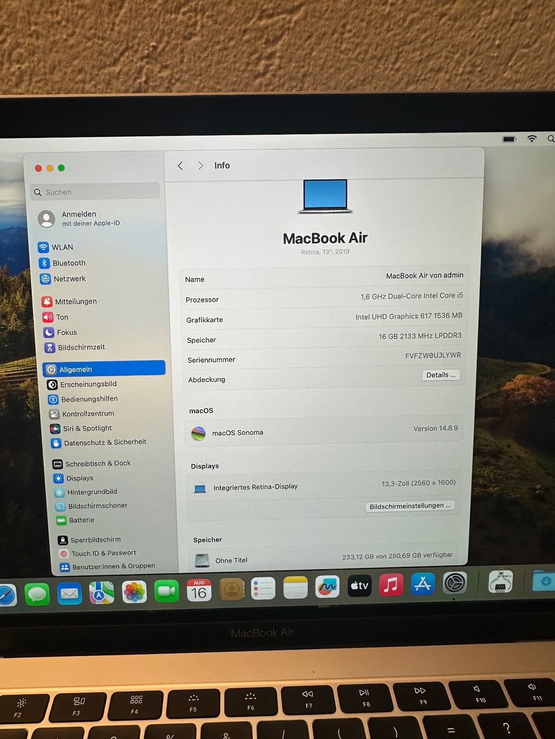Screen dimensions: 555x739
Task: Go forward with the right chevron
Action: pyautogui.click(x=201, y=165)
